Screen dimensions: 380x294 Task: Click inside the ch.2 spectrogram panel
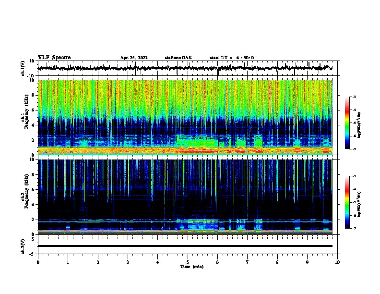pyautogui.click(x=185, y=197)
